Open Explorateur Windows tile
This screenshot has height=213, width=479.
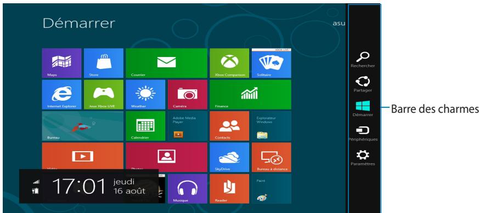pos(271,126)
